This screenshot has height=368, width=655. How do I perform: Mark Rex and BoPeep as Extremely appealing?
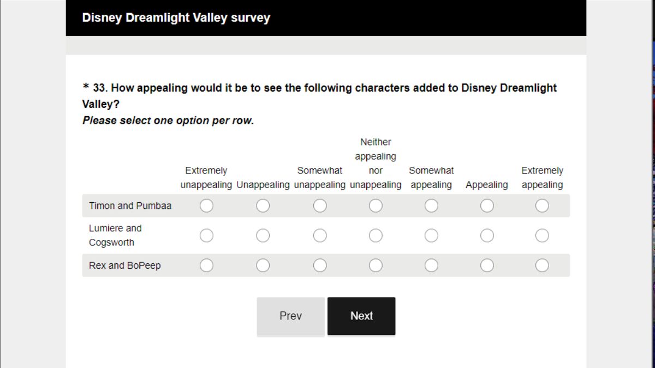point(542,266)
